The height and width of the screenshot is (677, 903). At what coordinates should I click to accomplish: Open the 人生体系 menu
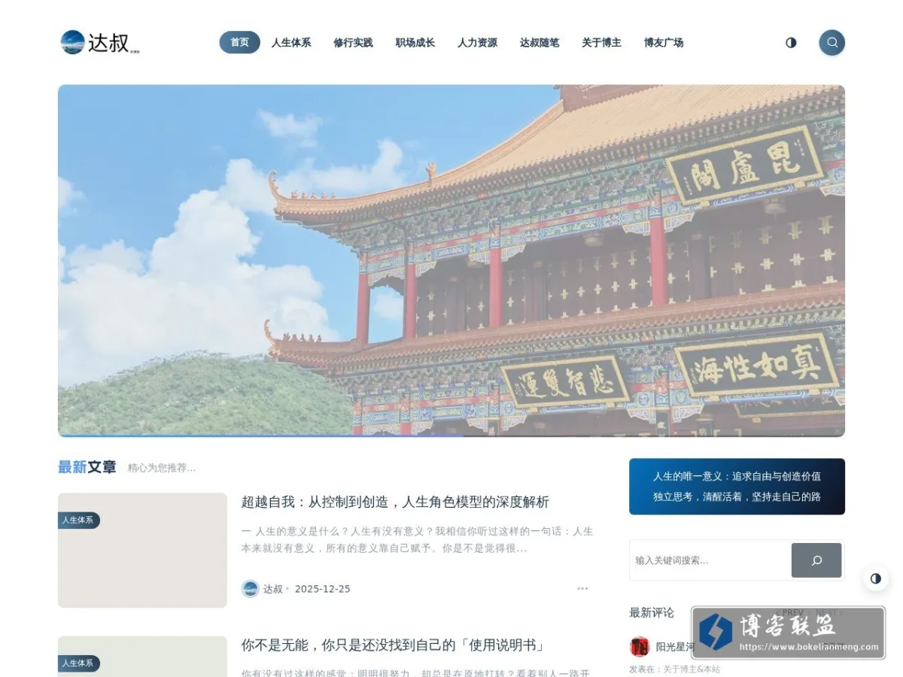point(291,43)
